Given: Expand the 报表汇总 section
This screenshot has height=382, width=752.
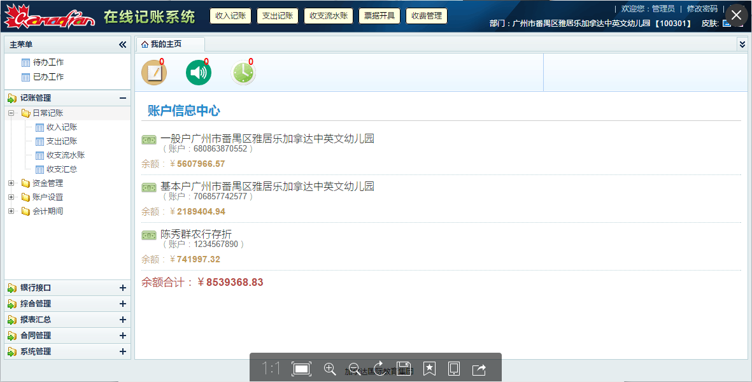Looking at the screenshot, I should (x=123, y=320).
